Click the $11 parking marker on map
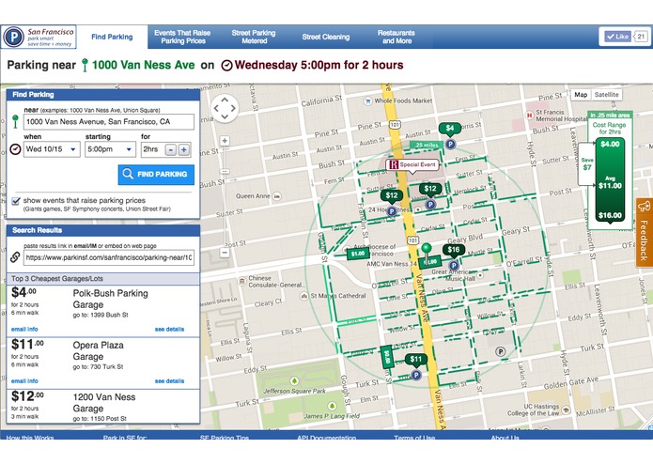Viewport: 653px width, 464px height. click(416, 359)
